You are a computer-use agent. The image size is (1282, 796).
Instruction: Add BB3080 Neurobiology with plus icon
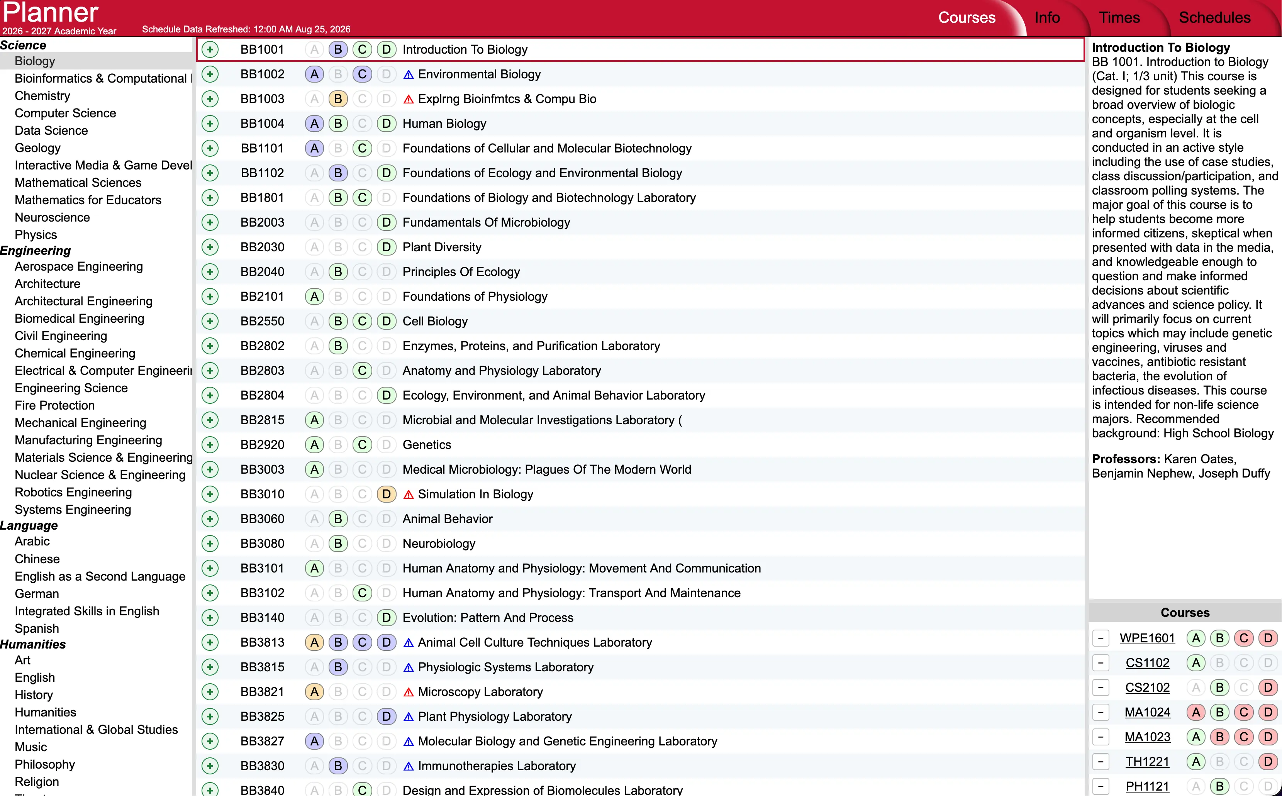210,543
